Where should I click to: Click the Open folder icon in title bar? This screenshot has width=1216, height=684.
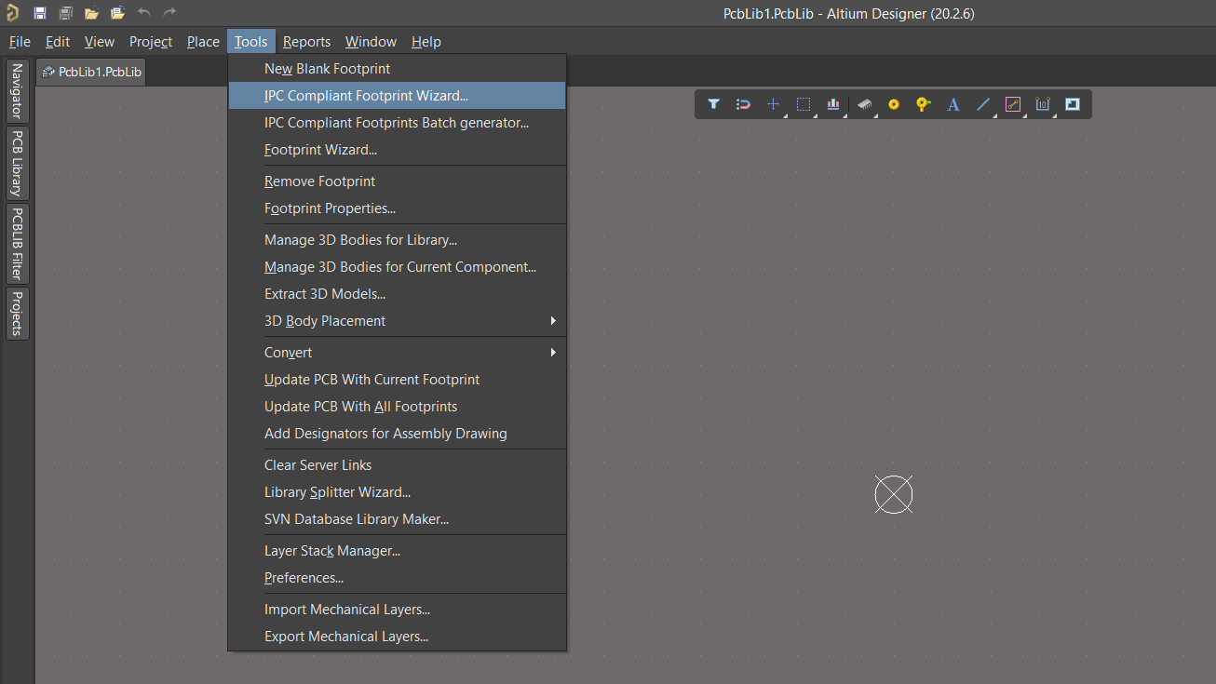(91, 13)
